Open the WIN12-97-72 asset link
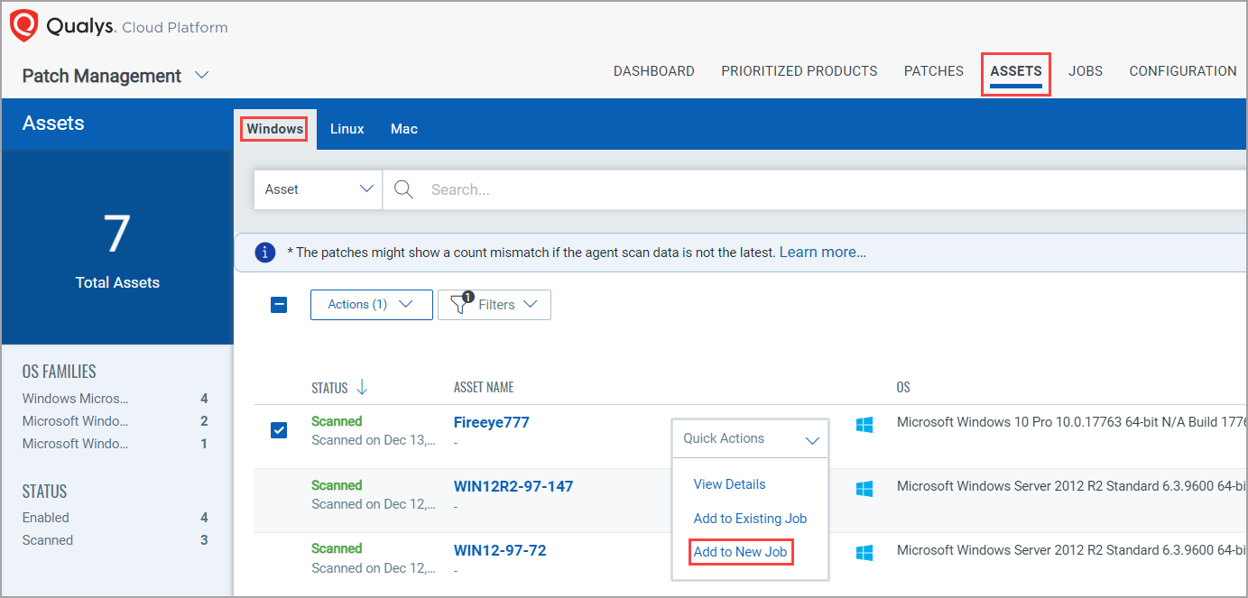The height and width of the screenshot is (598, 1248). pos(500,550)
